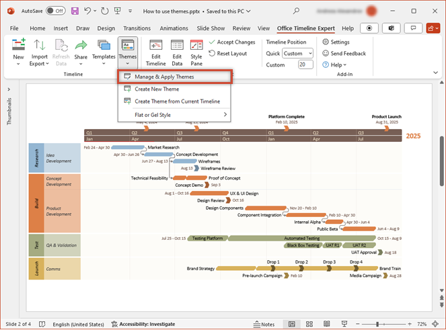Expand the Thumbnails pane

[x=9, y=89]
